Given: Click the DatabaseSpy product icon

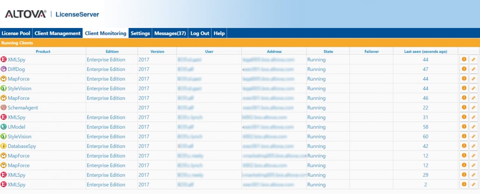Looking at the screenshot, I should pyautogui.click(x=4, y=146).
